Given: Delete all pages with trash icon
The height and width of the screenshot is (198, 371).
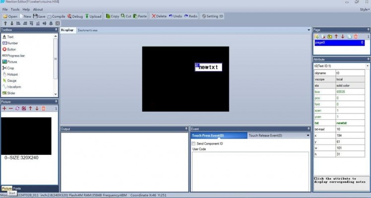Looking at the screenshot, I should tap(356, 37).
